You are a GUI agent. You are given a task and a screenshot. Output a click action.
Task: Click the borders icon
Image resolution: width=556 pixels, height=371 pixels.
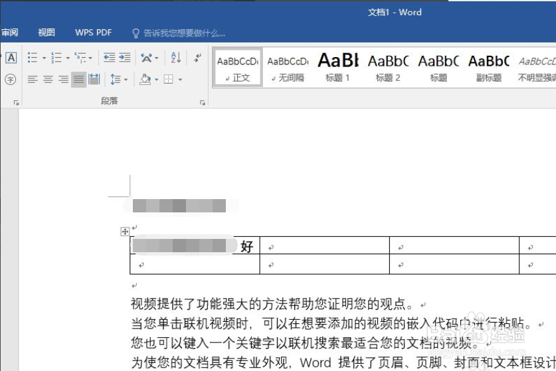pos(169,79)
